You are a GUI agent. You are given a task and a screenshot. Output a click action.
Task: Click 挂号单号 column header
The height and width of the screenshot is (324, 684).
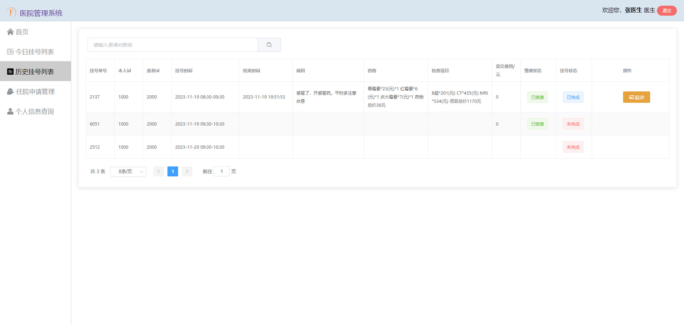pos(100,70)
